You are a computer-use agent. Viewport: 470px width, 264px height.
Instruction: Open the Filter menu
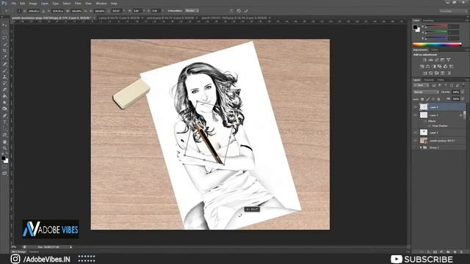(78, 3)
